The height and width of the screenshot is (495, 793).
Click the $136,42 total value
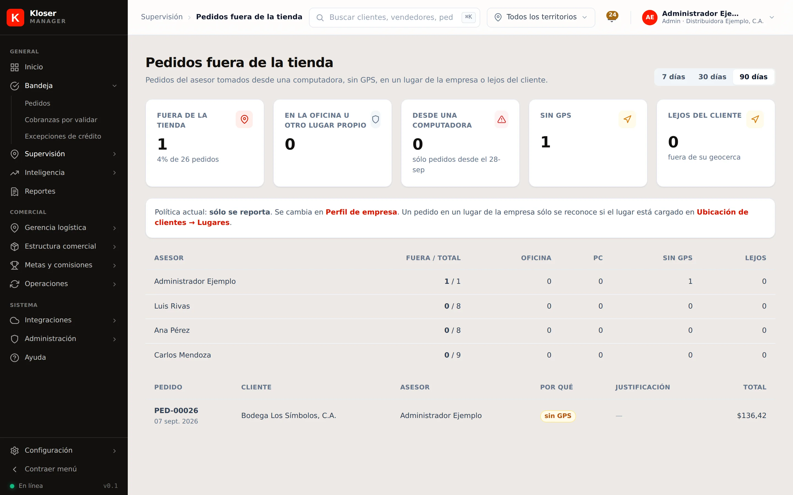click(751, 416)
